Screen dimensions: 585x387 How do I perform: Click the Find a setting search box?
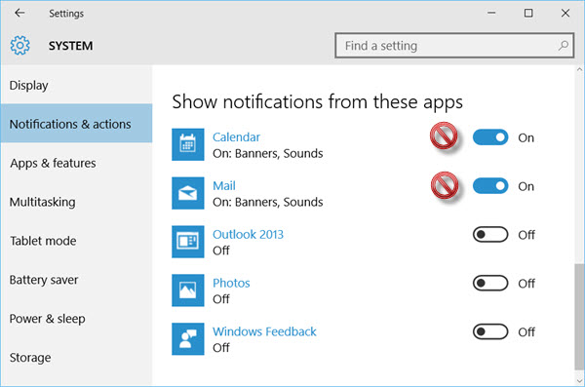tap(454, 46)
